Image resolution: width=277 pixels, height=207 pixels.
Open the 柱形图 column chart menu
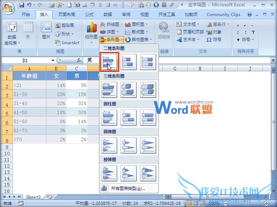click(91, 33)
